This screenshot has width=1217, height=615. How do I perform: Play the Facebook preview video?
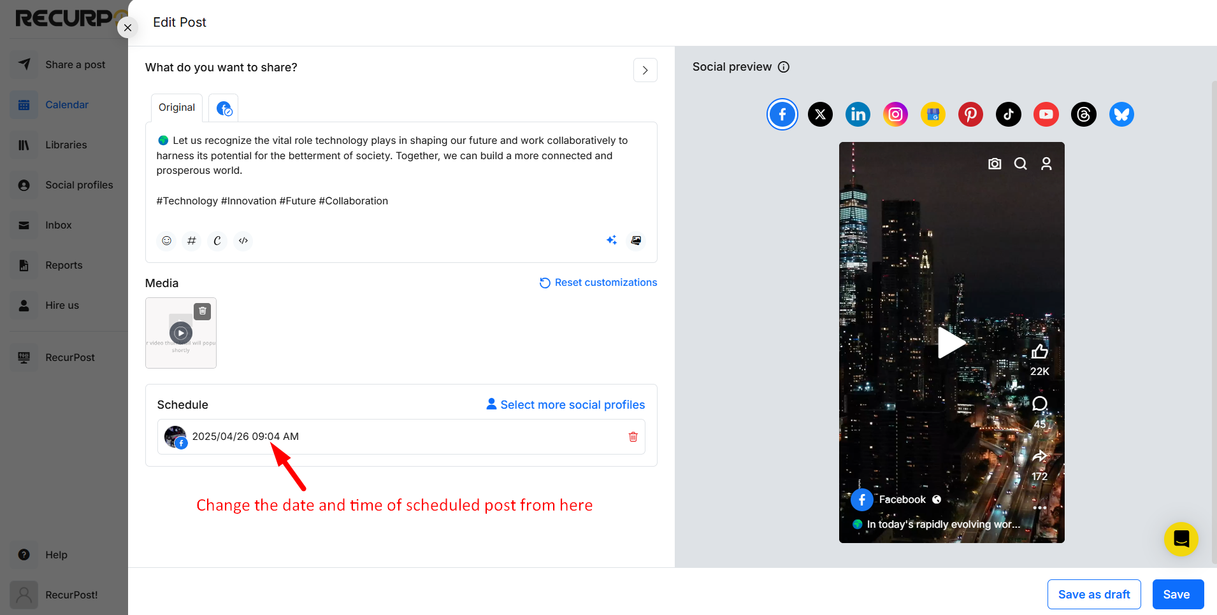pos(951,343)
